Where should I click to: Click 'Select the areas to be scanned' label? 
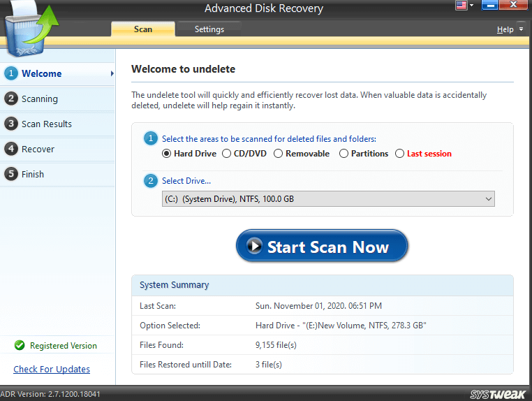click(269, 139)
